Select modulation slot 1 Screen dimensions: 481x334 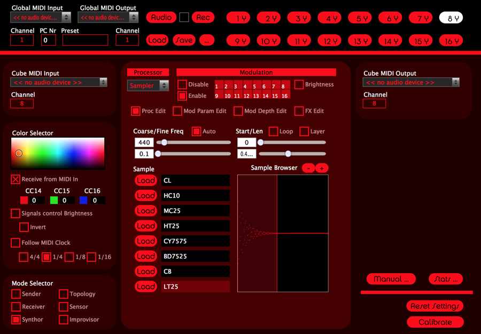coord(219,85)
